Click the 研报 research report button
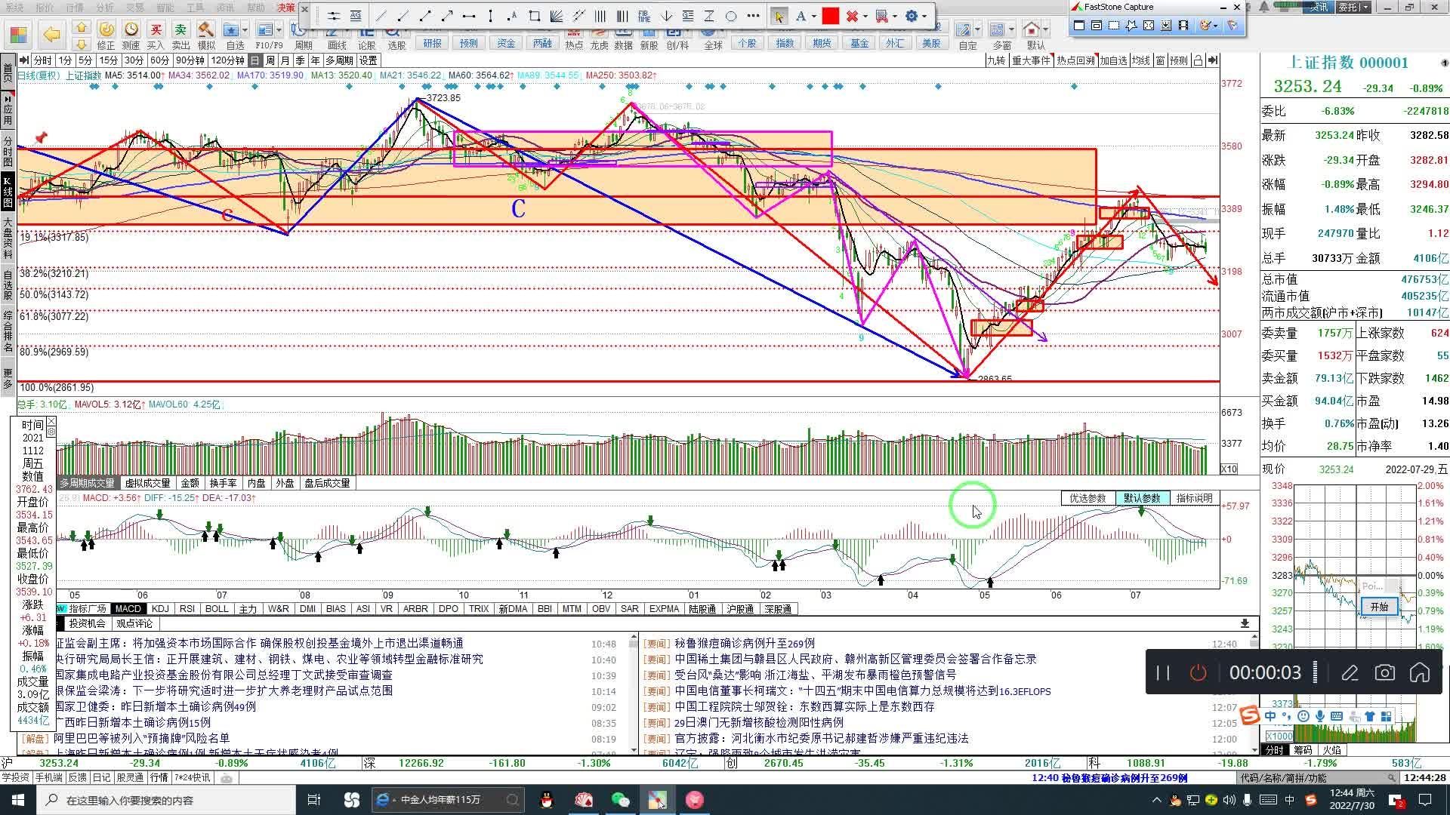This screenshot has width=1450, height=815. (x=432, y=44)
